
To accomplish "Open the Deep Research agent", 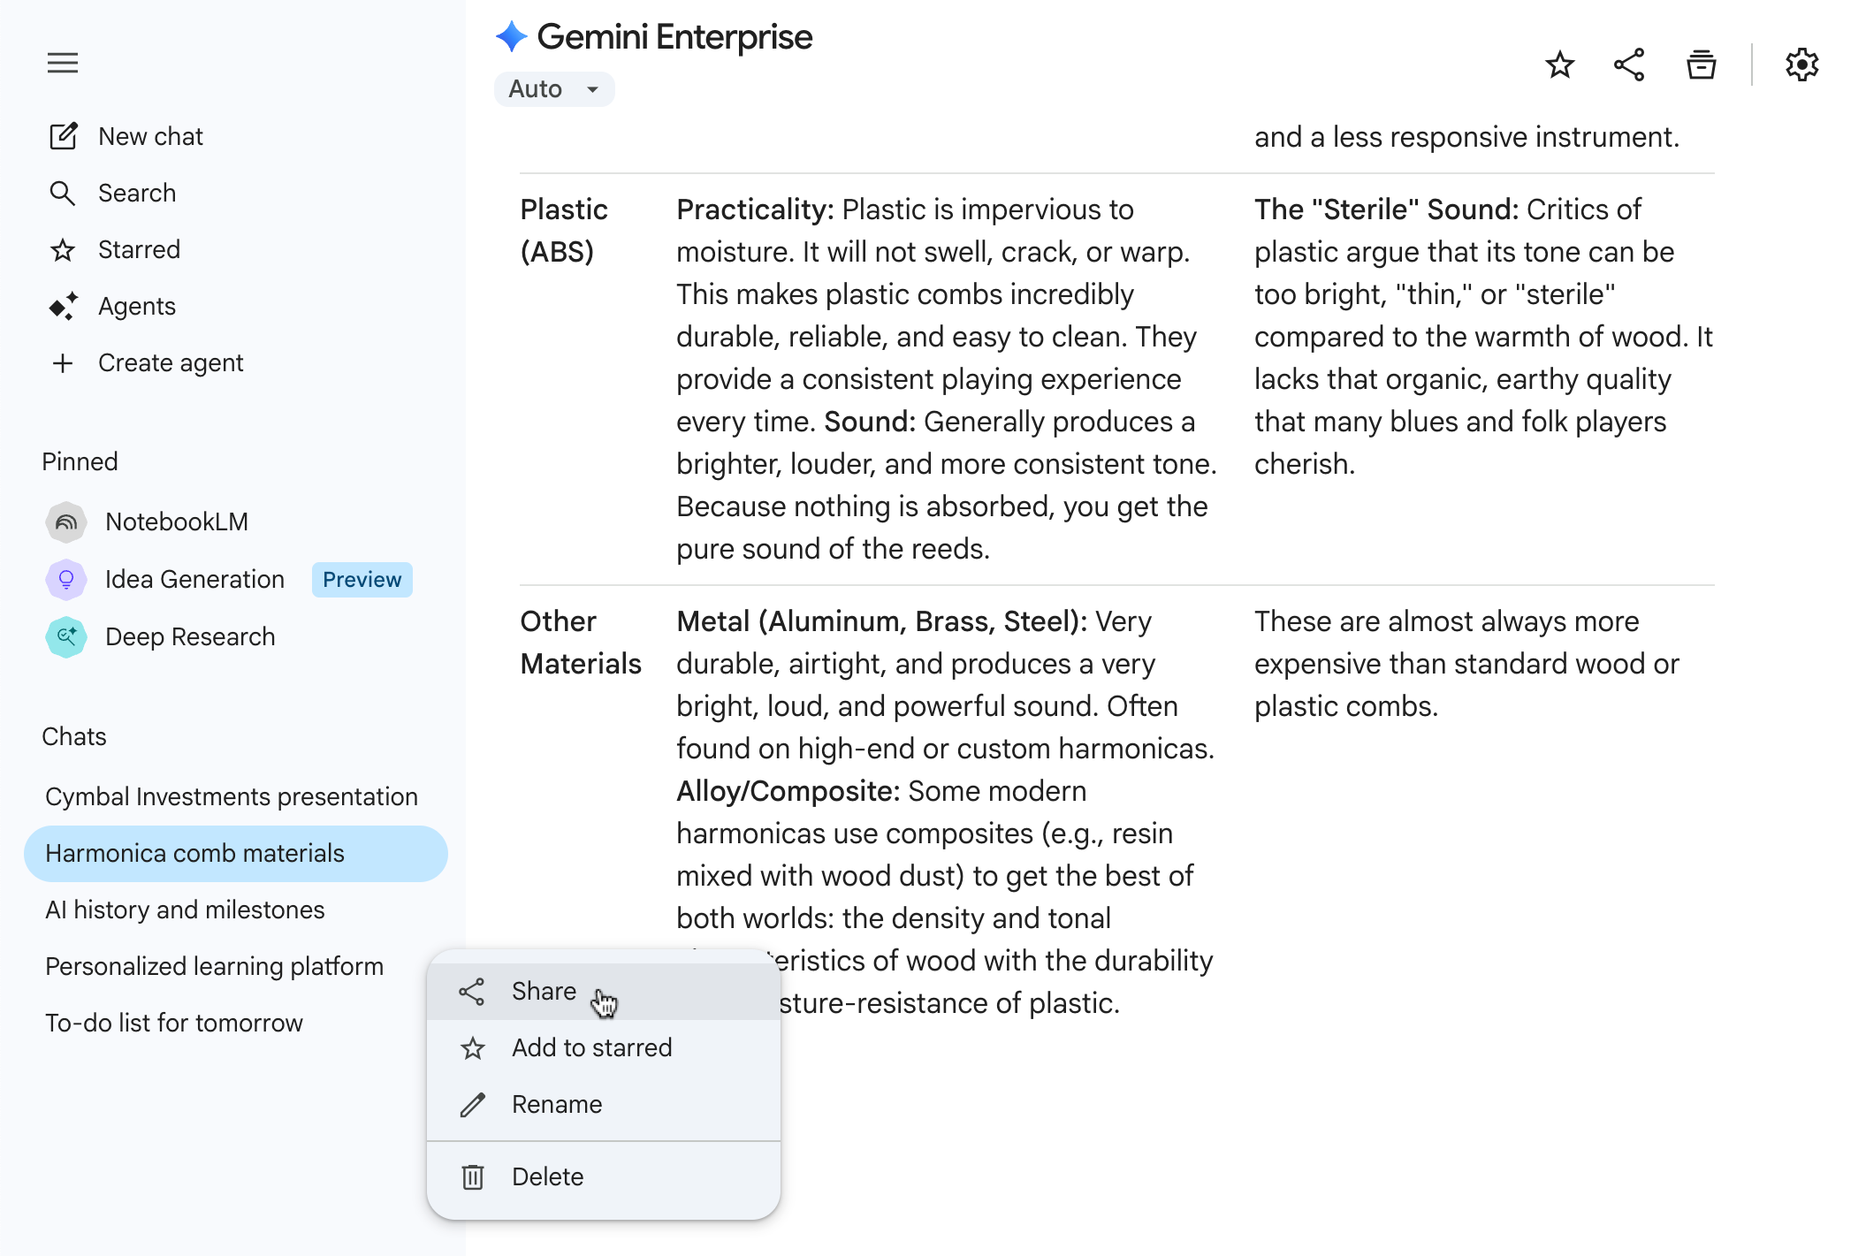I will [189, 636].
